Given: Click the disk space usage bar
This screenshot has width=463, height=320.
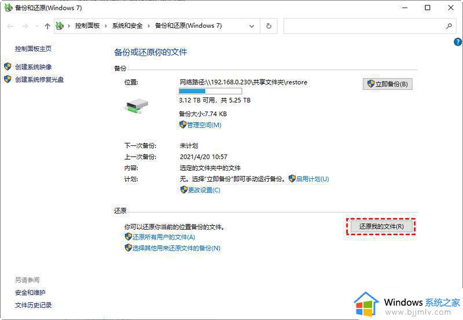Looking at the screenshot, I should point(211,91).
